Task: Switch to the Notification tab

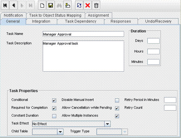Action: click(x=13, y=15)
